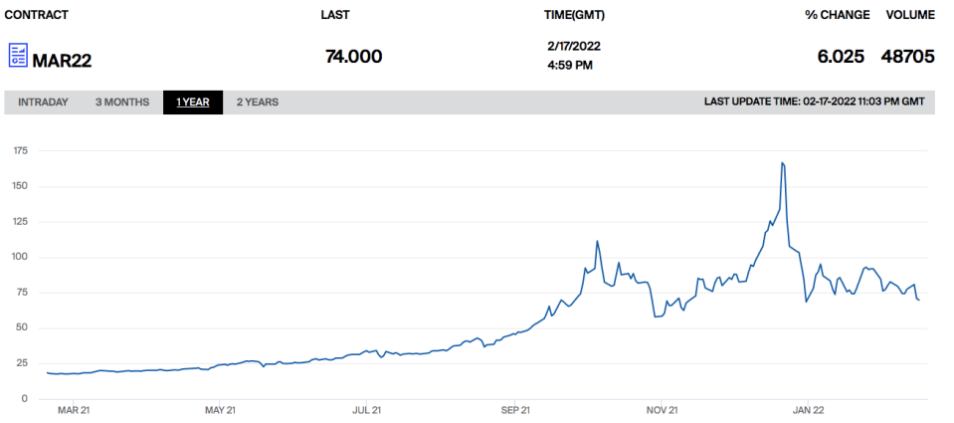Click the LAST column header
This screenshot has width=954, height=423.
pyautogui.click(x=334, y=15)
